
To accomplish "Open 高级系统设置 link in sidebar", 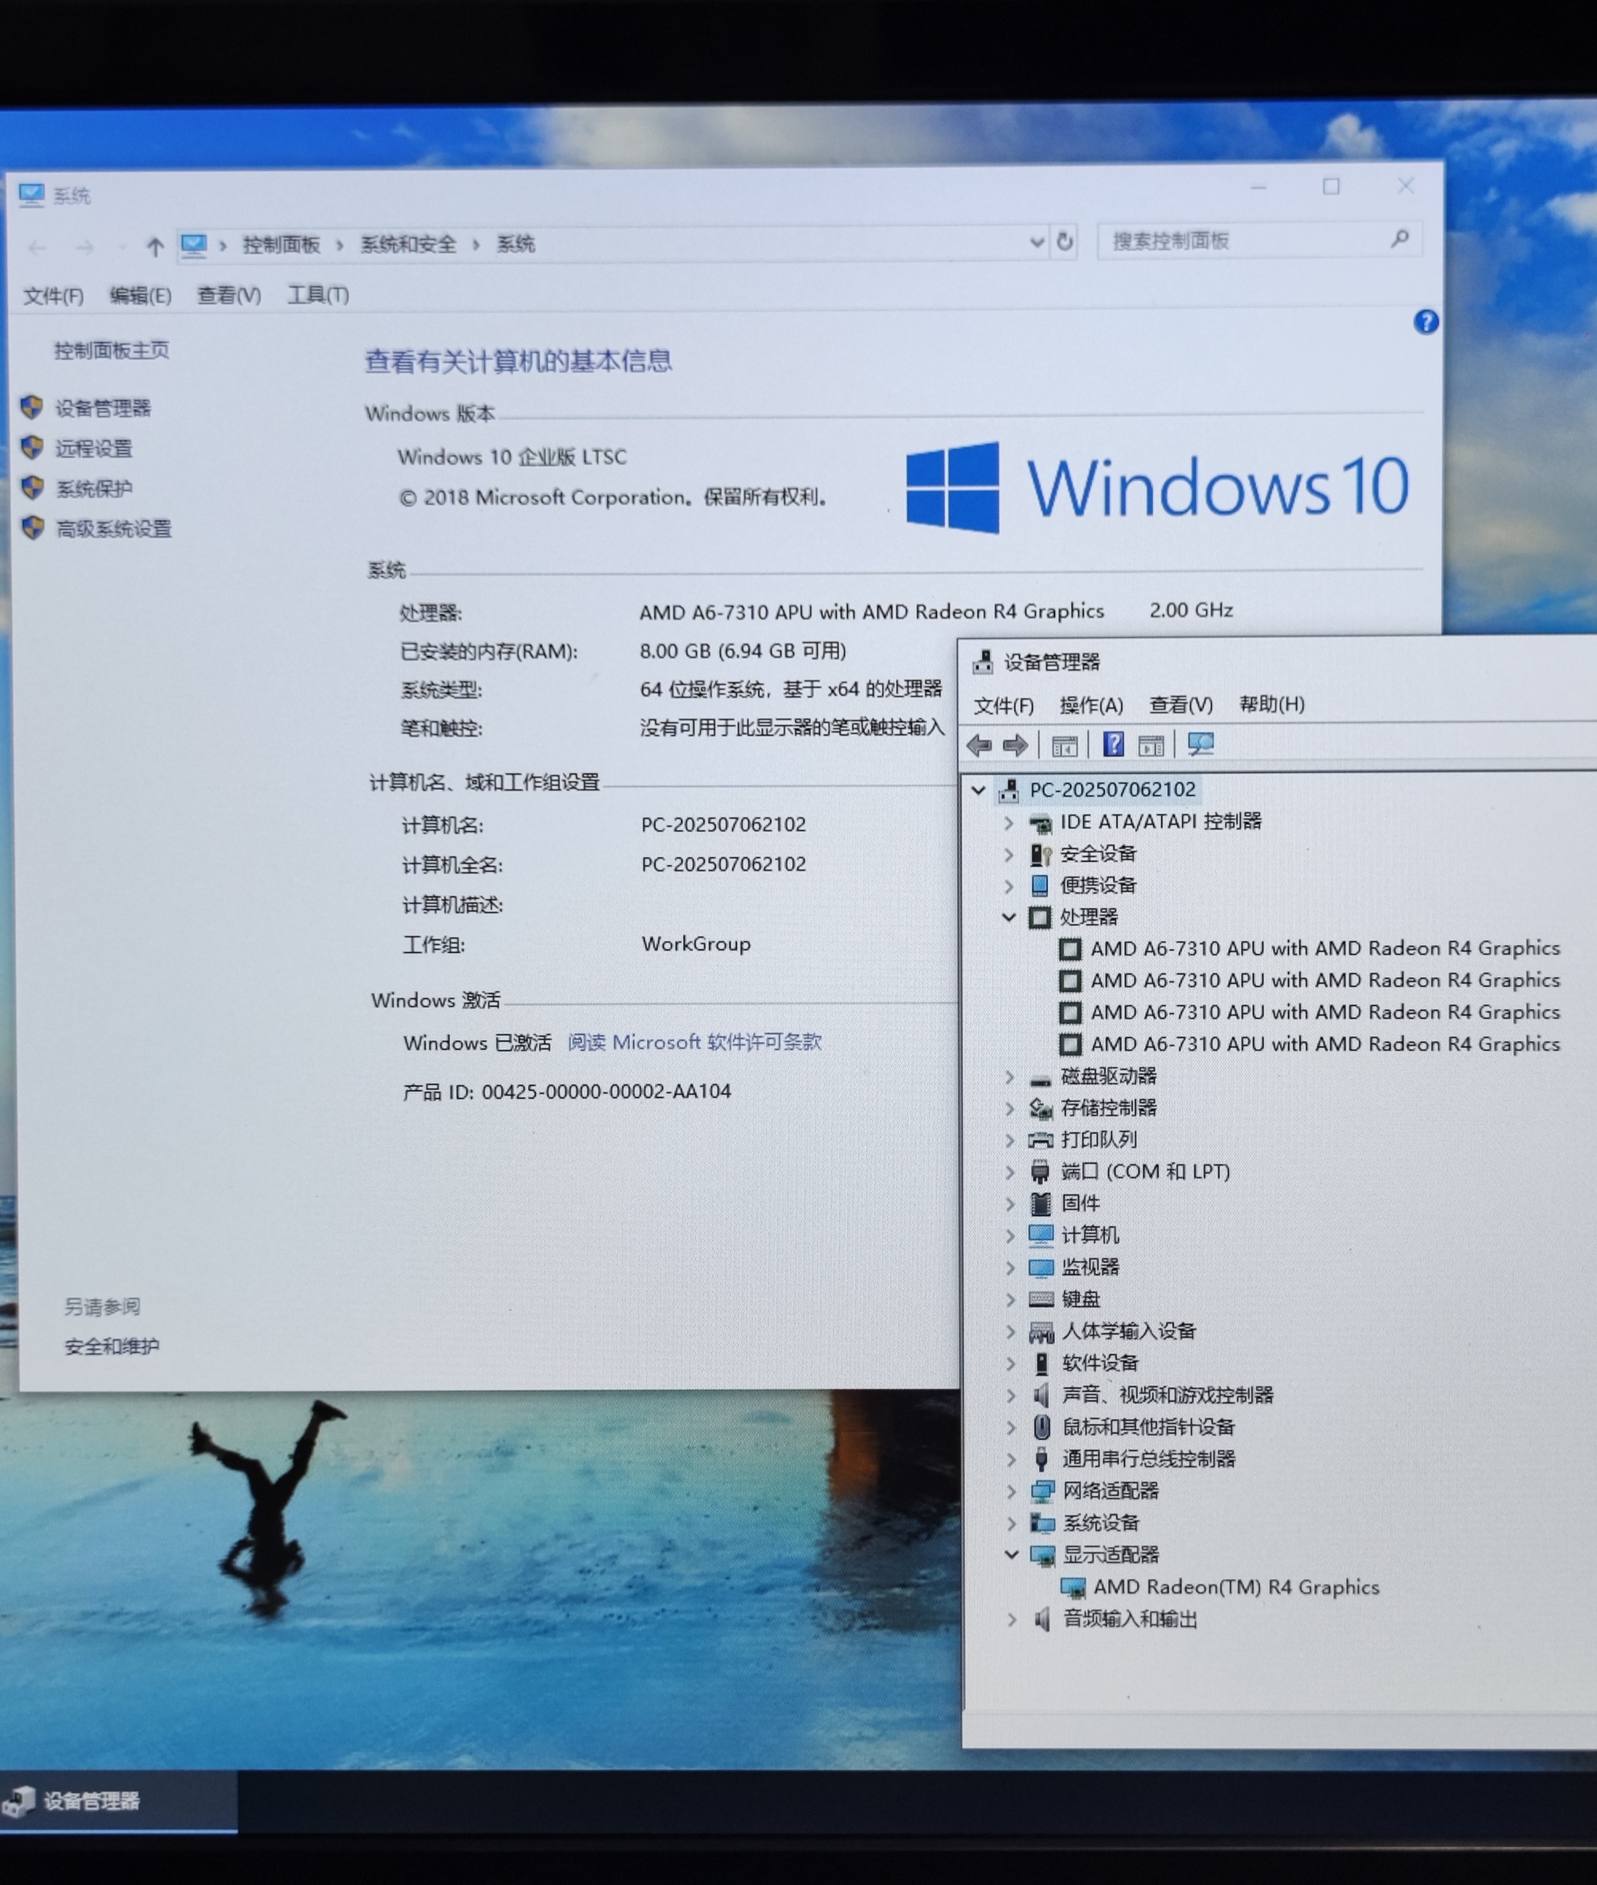I will pyautogui.click(x=113, y=528).
